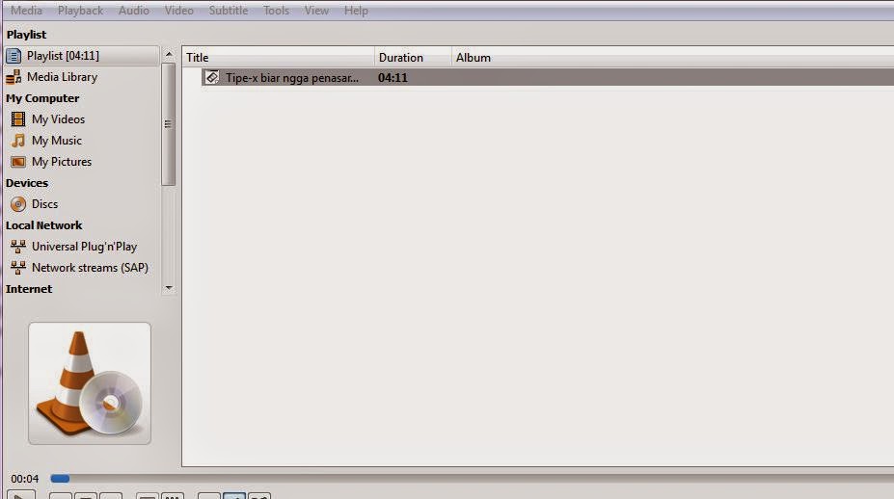Image resolution: width=894 pixels, height=499 pixels.
Task: Open Media Library in the sidebar
Action: pyautogui.click(x=62, y=77)
